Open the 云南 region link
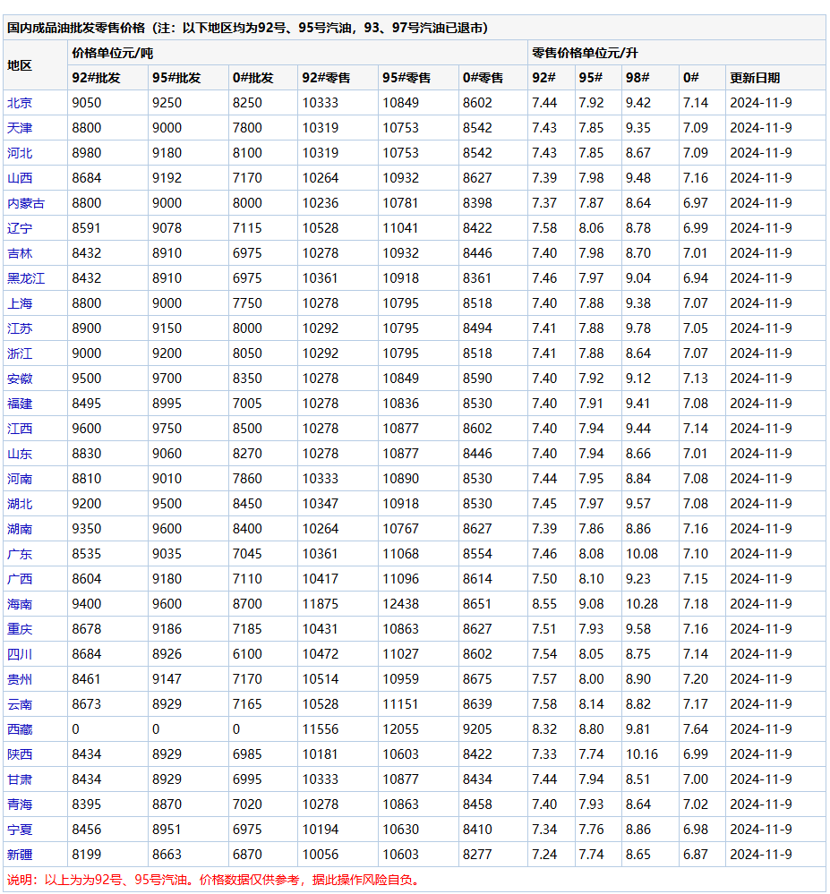The image size is (830, 894). [20, 705]
